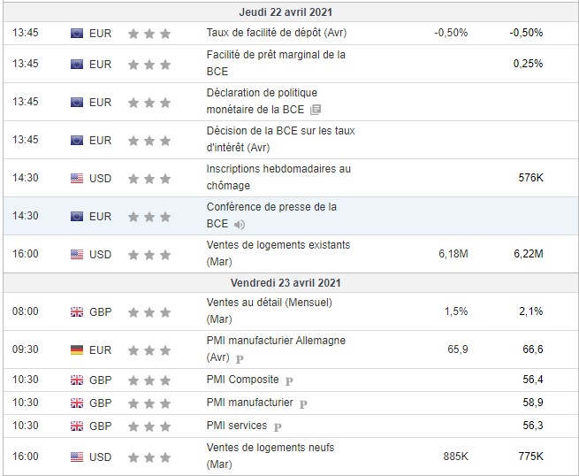
Task: Open the document icon next to Déclaration de politique monétaire
Action: click(316, 110)
